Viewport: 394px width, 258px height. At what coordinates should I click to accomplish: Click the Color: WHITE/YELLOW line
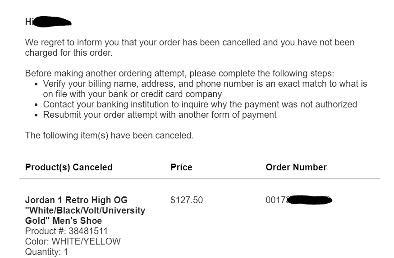(73, 241)
